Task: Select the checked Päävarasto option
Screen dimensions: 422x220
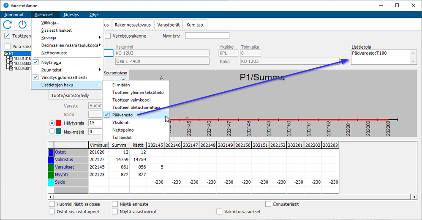Action: 136,115
